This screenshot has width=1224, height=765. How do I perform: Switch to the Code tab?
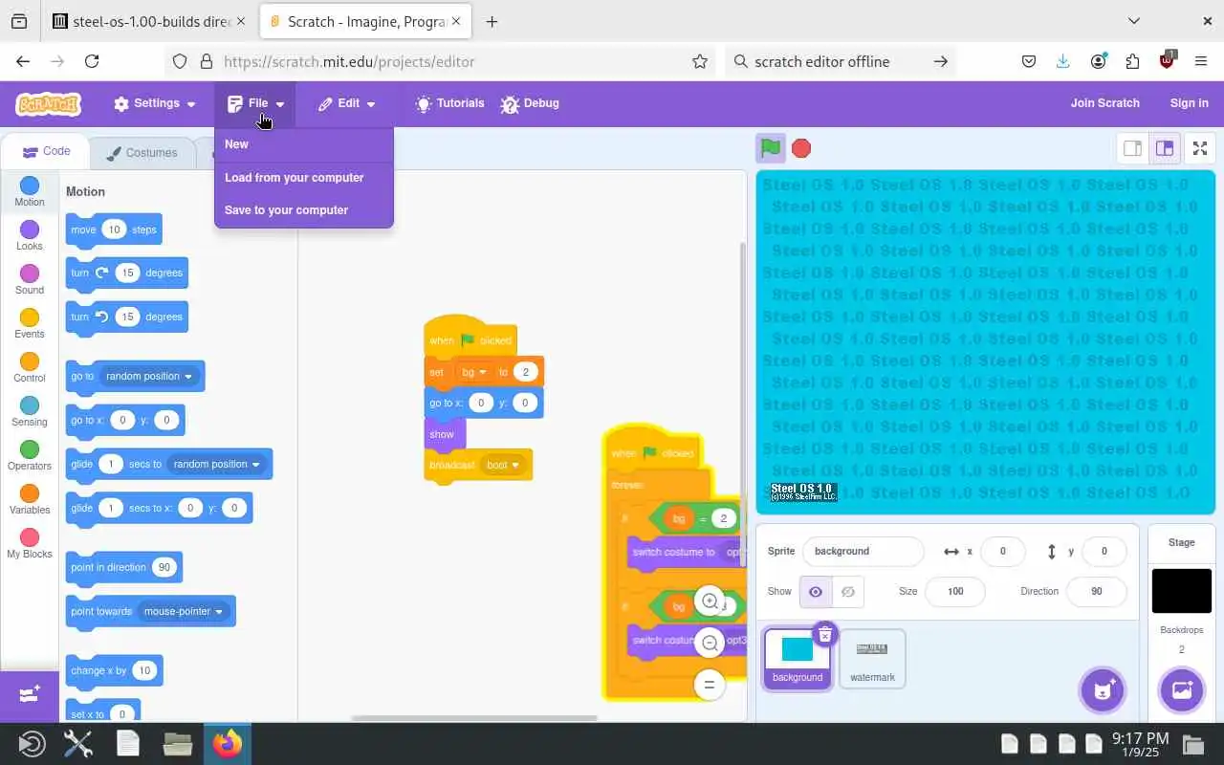pos(46,151)
